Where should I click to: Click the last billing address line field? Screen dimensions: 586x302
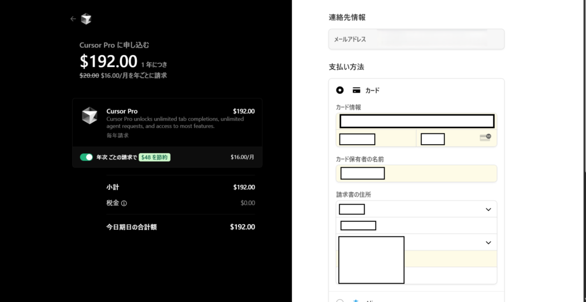click(x=449, y=276)
